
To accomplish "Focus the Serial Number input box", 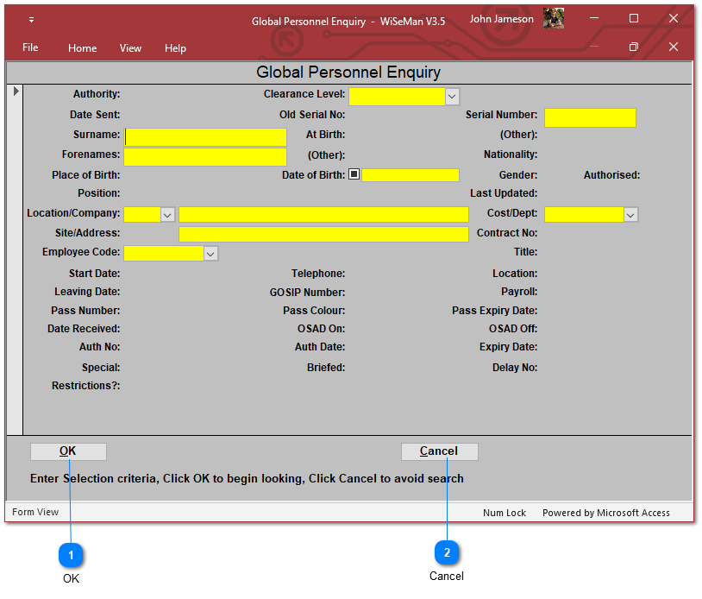I will tap(590, 117).
